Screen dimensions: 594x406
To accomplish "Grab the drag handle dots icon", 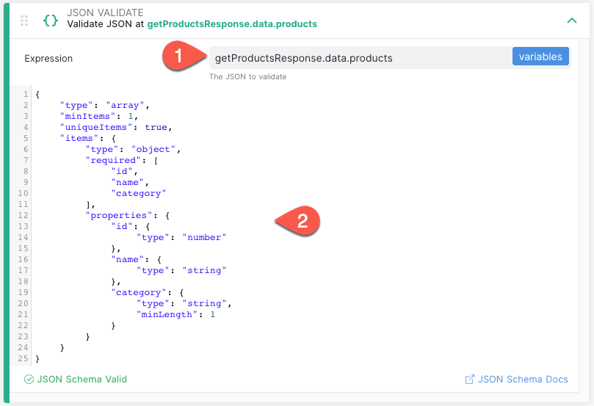I will 24,21.
